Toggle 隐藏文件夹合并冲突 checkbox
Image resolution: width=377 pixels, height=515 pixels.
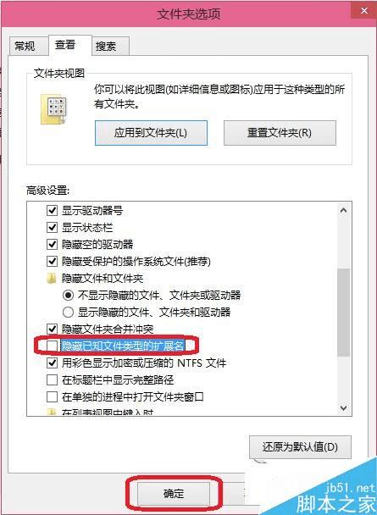pos(52,329)
